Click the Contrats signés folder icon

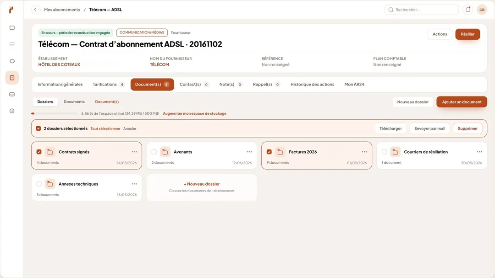pos(50,152)
